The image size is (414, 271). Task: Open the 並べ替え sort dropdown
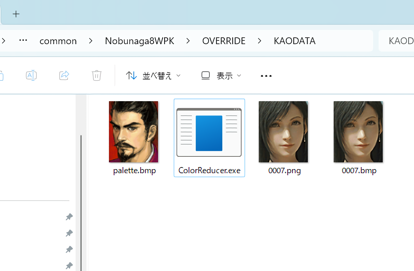pos(153,76)
